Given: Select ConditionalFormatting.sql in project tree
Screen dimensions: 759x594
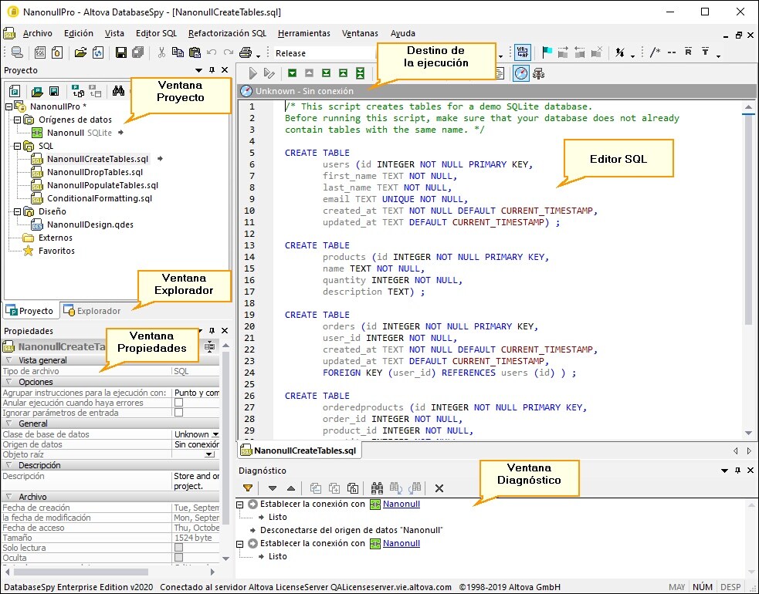Looking at the screenshot, I should click(x=100, y=198).
